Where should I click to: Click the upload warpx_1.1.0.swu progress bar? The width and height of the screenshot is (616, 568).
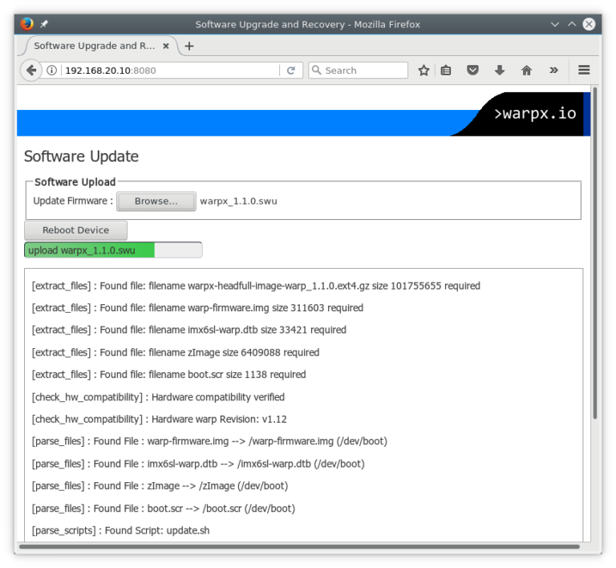(113, 250)
